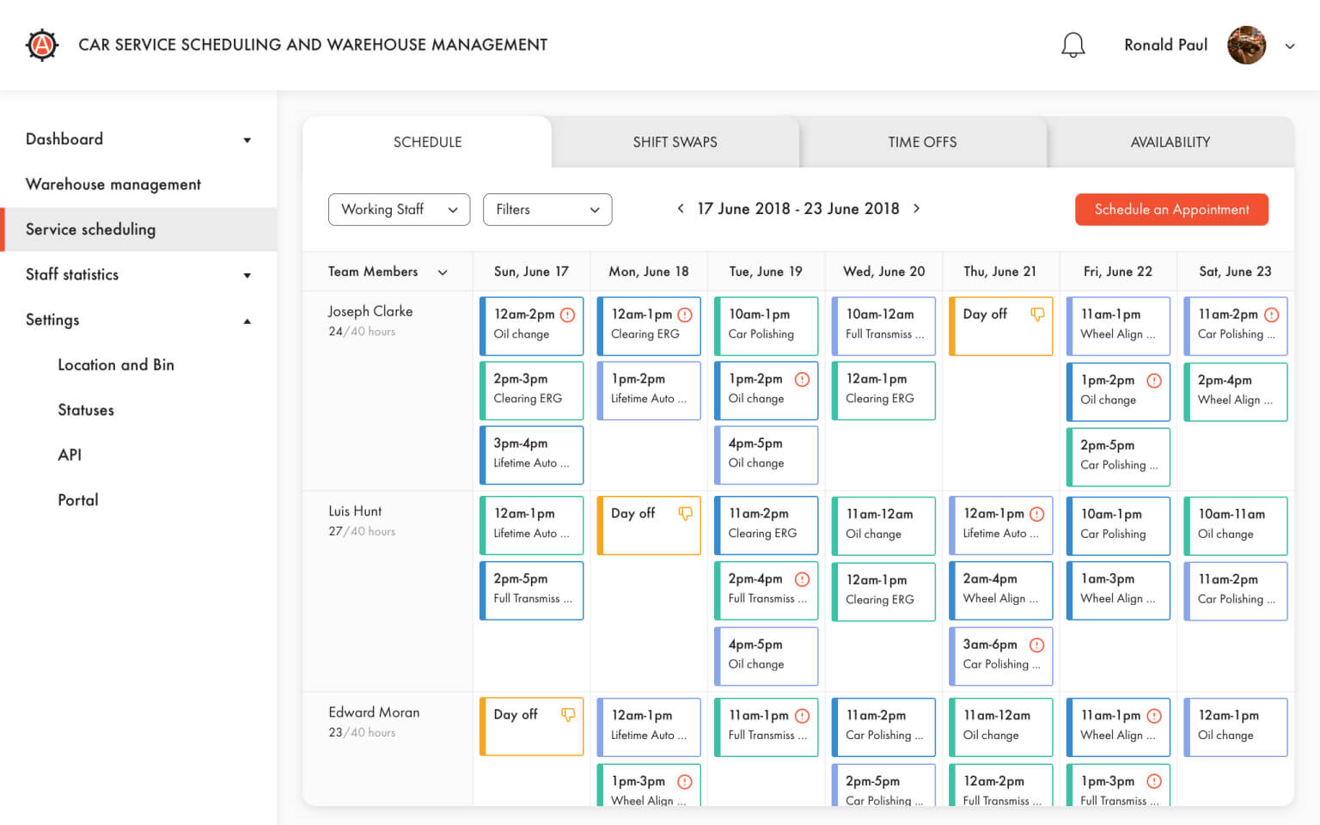Click thumbs-down icon on Joseph Clarke's Day off
The image size is (1320, 825).
tap(1037, 315)
